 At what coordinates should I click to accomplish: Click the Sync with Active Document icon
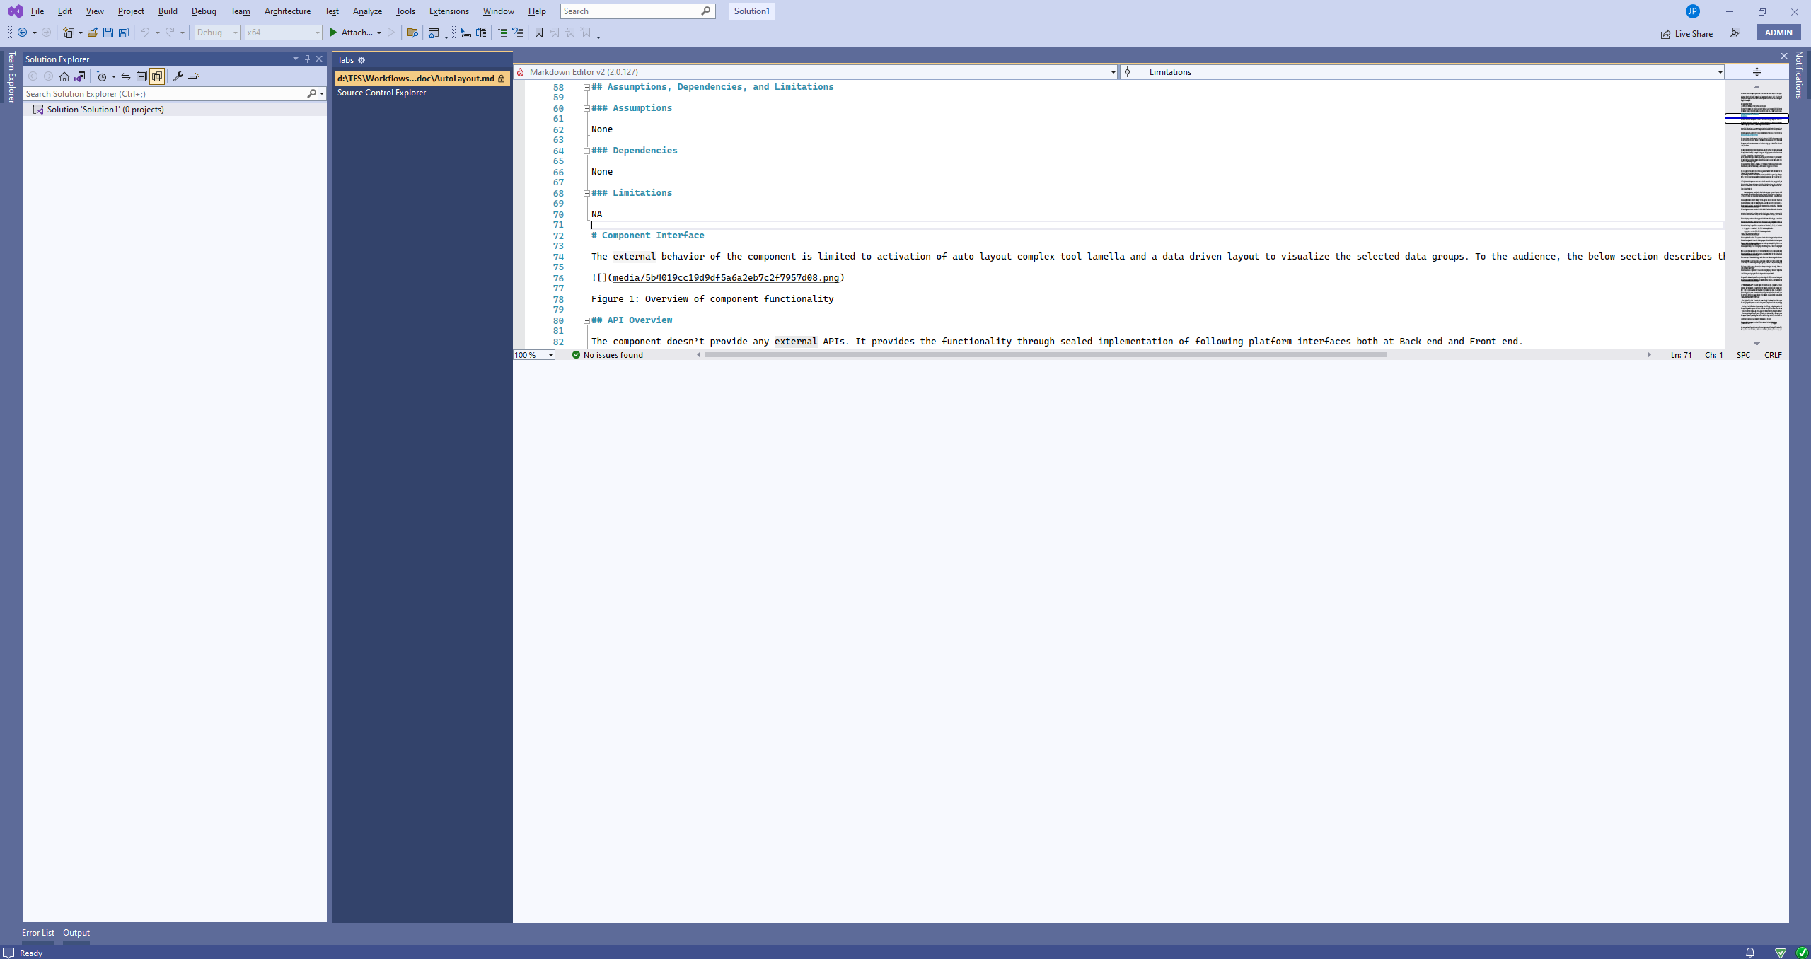coord(126,76)
